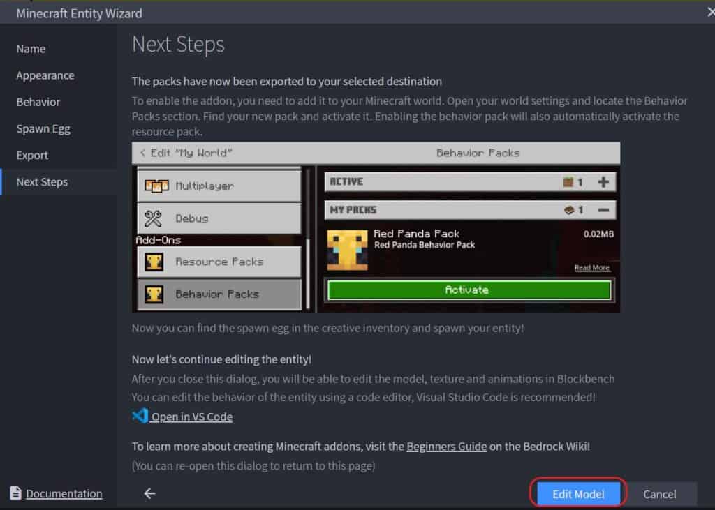Click the Documentation file icon
The image size is (715, 510).
[15, 493]
